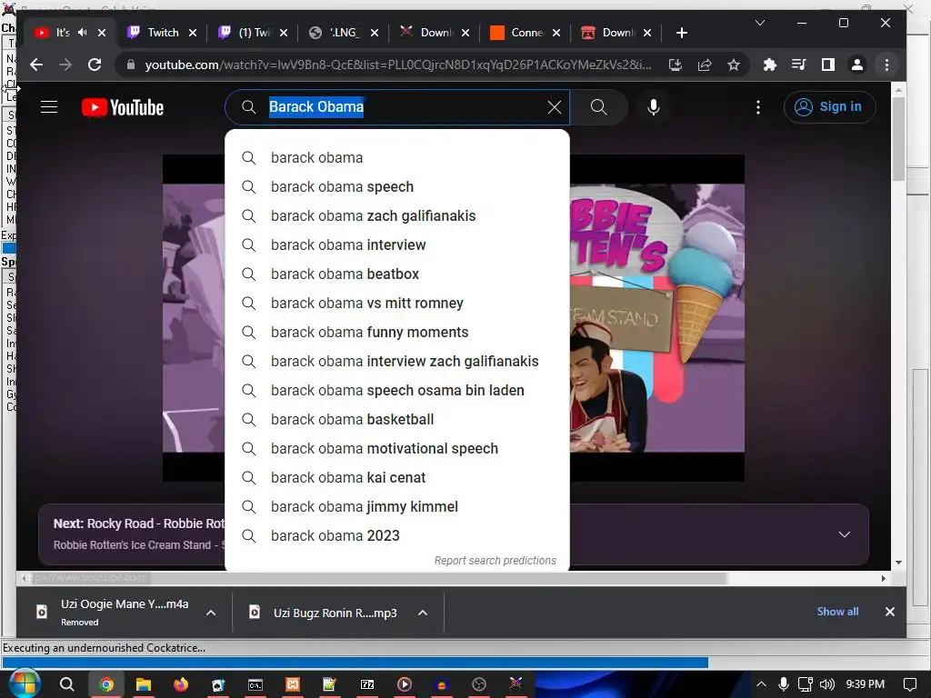Choose 'barack obama funny moments' suggestion
Image resolution: width=931 pixels, height=698 pixels.
coord(396,333)
